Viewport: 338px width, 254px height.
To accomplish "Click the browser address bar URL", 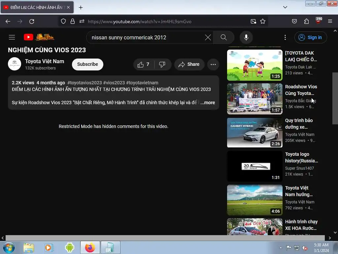I will tap(140, 21).
